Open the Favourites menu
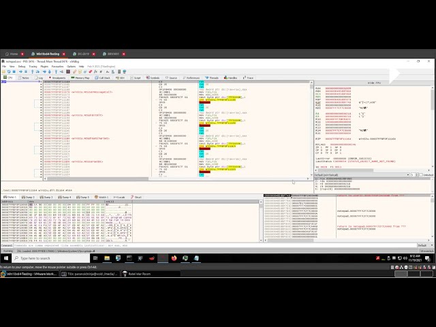Image resolution: width=436 pixels, height=327 pixels. 57,67
